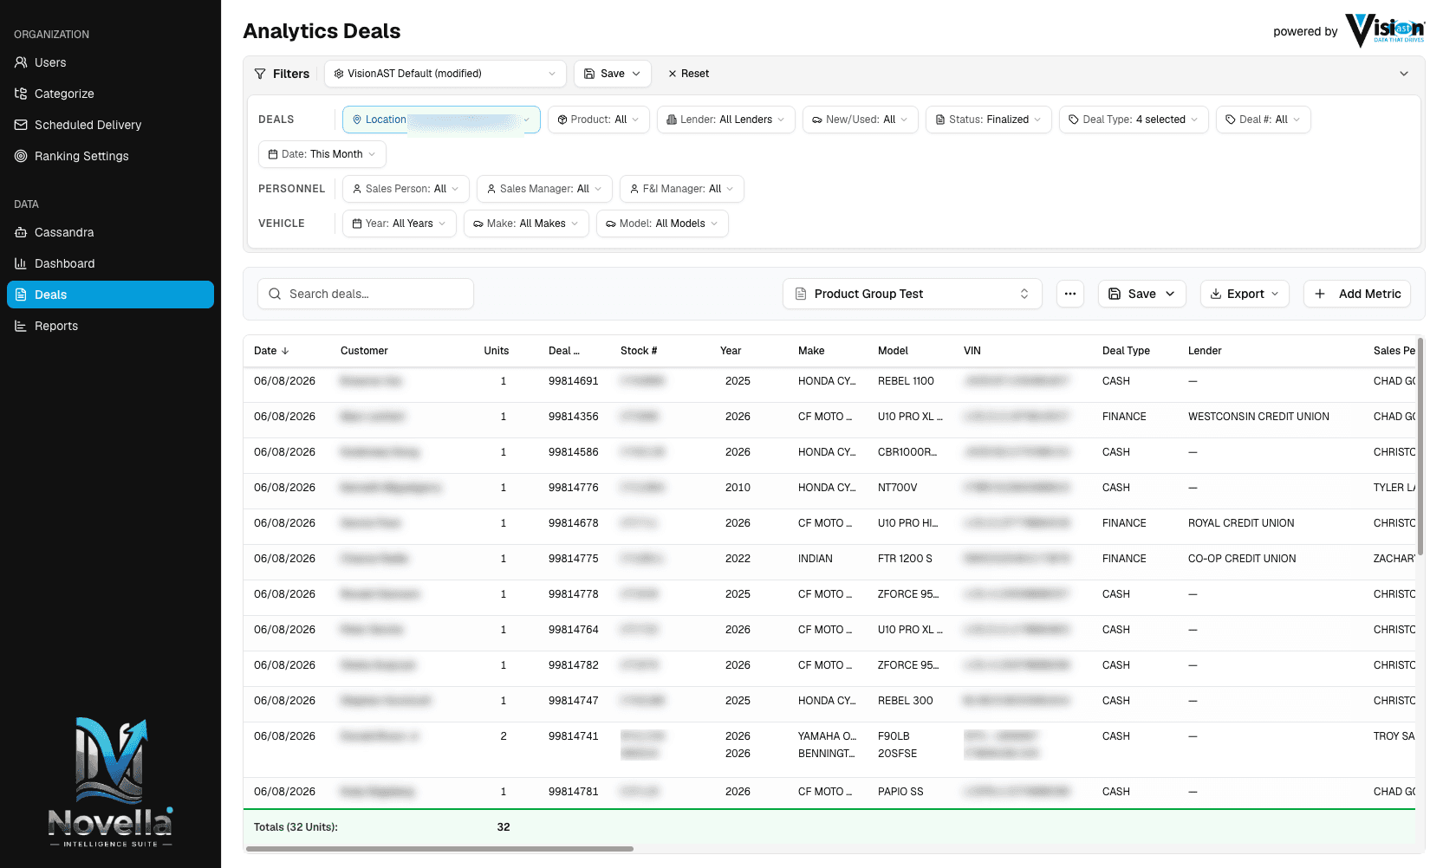Click the Deal Type column header
This screenshot has height=868, width=1456.
coord(1126,351)
